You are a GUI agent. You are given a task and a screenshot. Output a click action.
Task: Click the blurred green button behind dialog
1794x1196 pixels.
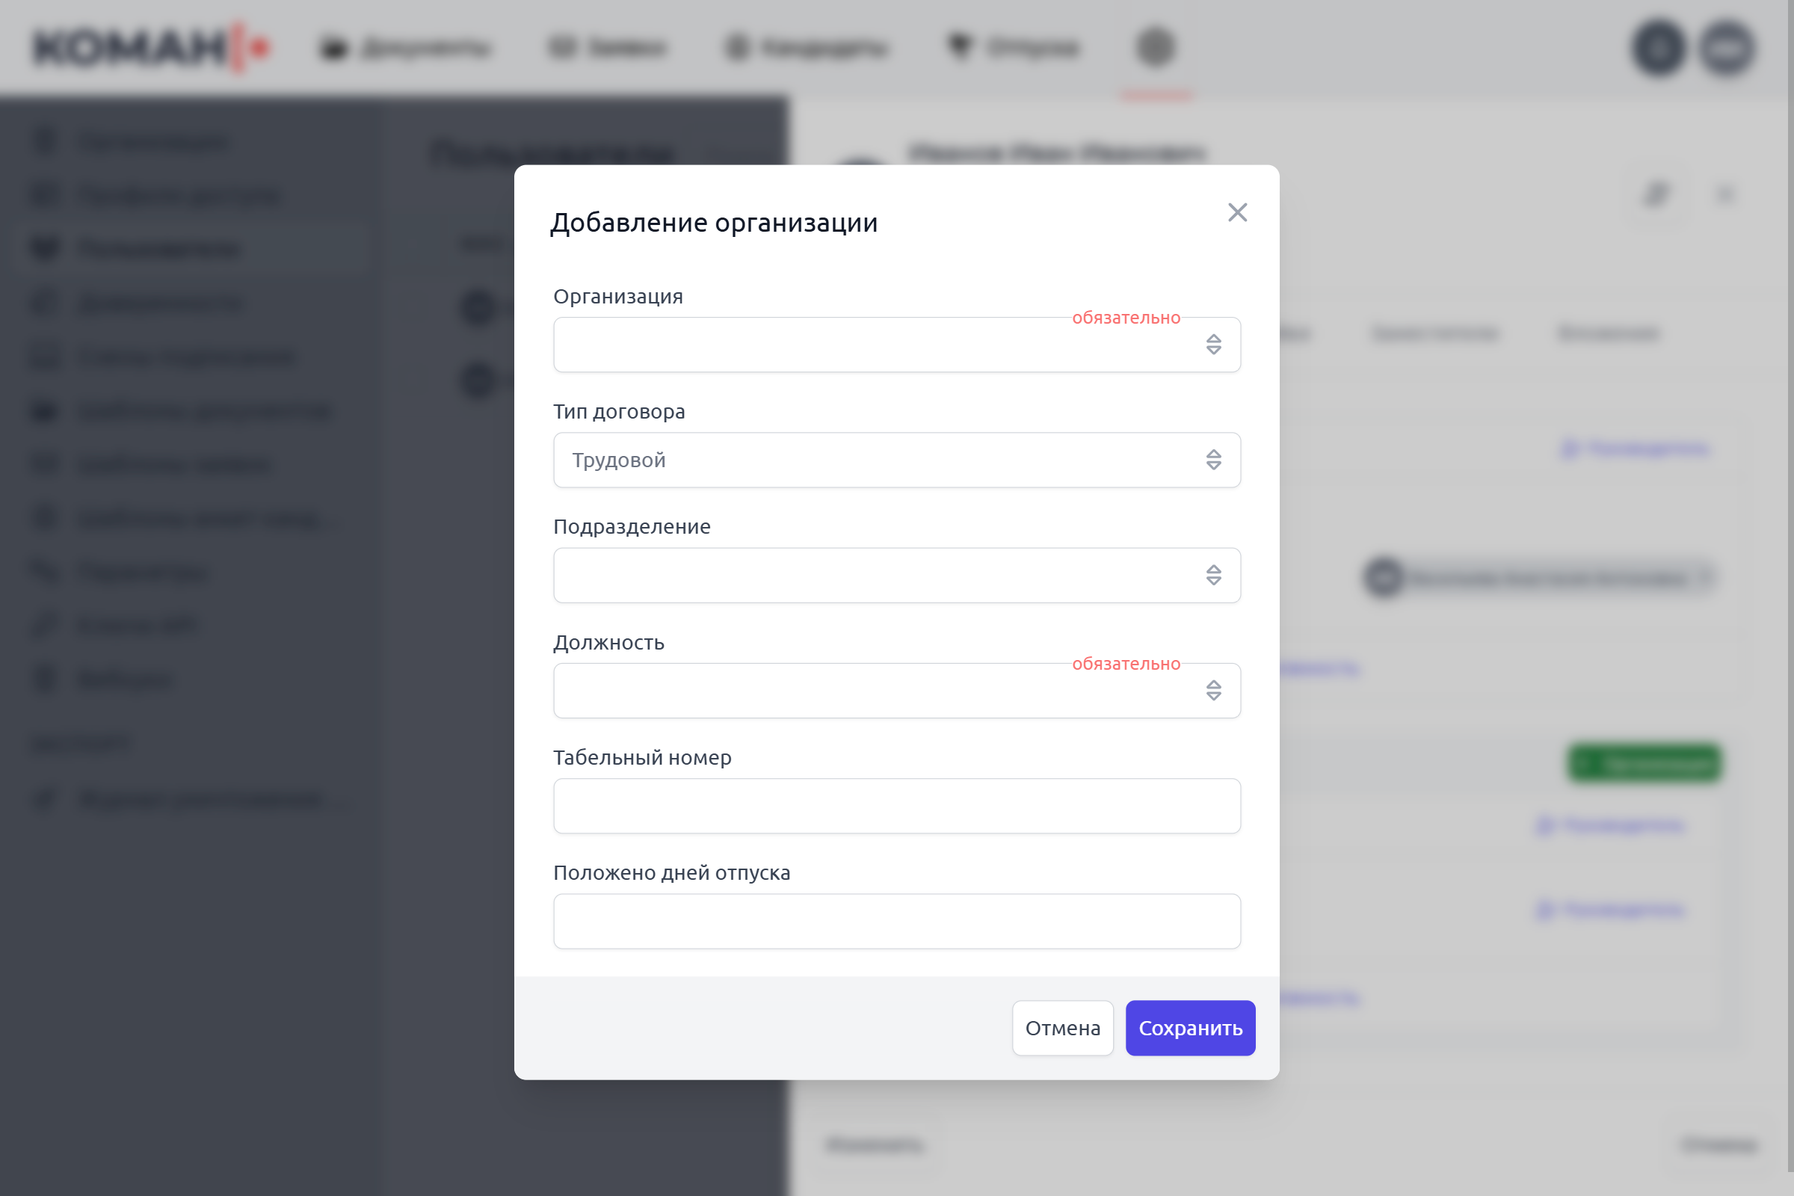point(1644,762)
